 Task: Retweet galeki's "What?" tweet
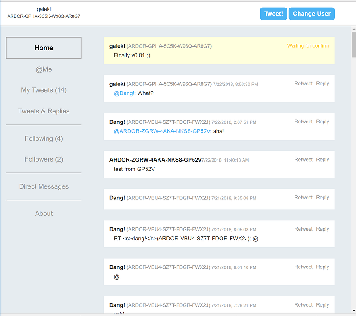[303, 84]
